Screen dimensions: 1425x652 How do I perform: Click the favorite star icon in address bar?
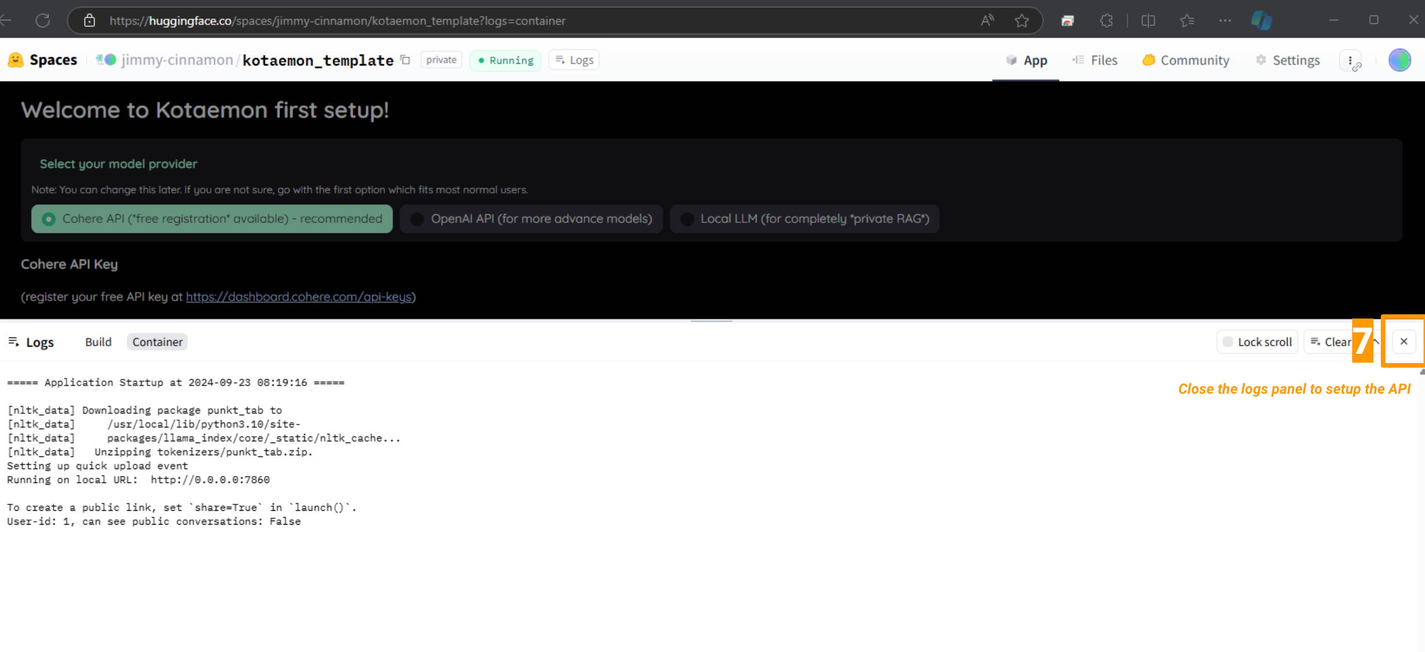[1022, 21]
